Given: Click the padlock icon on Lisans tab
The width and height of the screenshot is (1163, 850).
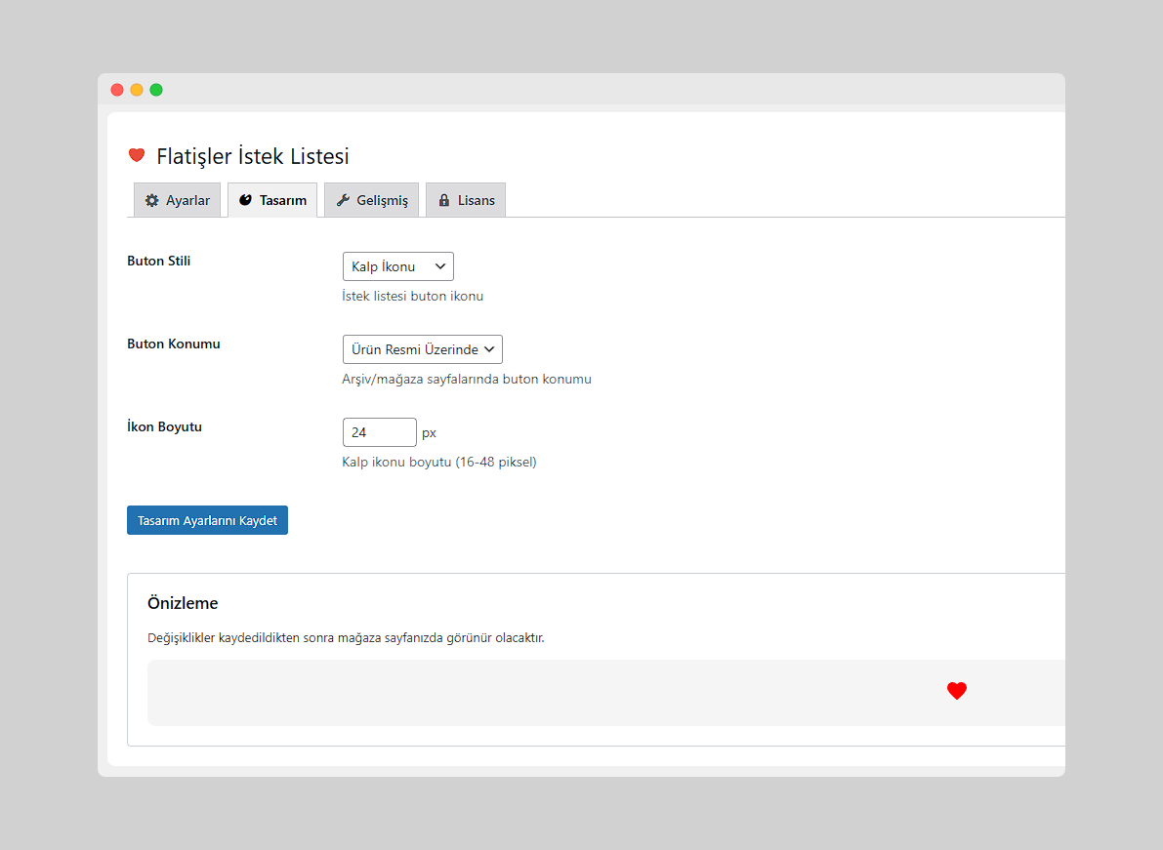Looking at the screenshot, I should click(x=444, y=200).
